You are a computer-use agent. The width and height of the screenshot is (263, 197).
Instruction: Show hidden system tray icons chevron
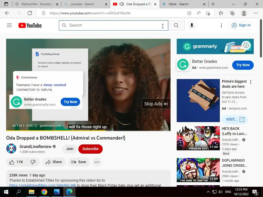point(208,192)
